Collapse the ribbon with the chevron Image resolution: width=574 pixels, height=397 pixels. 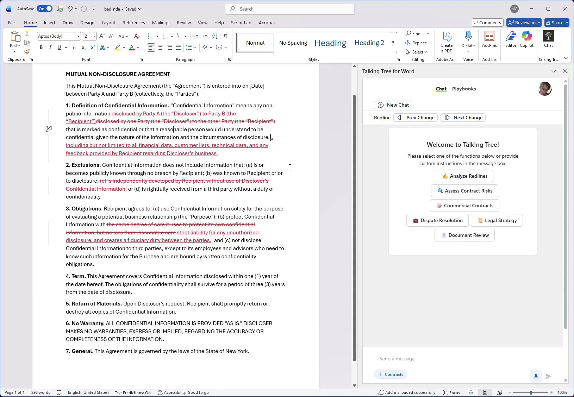pyautogui.click(x=566, y=58)
